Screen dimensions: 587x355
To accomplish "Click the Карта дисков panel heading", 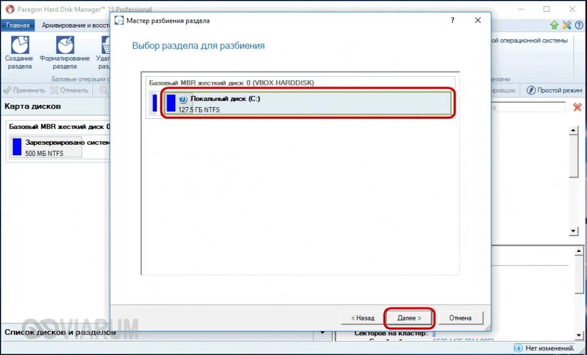I will (x=32, y=106).
